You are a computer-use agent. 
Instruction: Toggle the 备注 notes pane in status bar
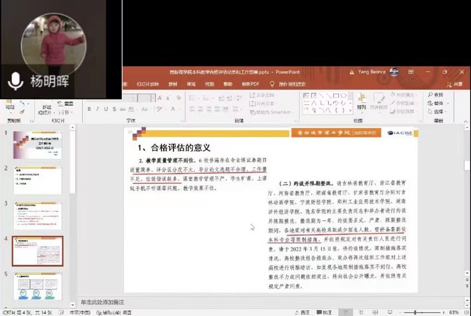point(302,312)
